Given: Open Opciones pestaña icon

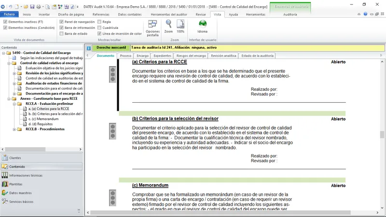Looking at the screenshot, I should click(152, 28).
